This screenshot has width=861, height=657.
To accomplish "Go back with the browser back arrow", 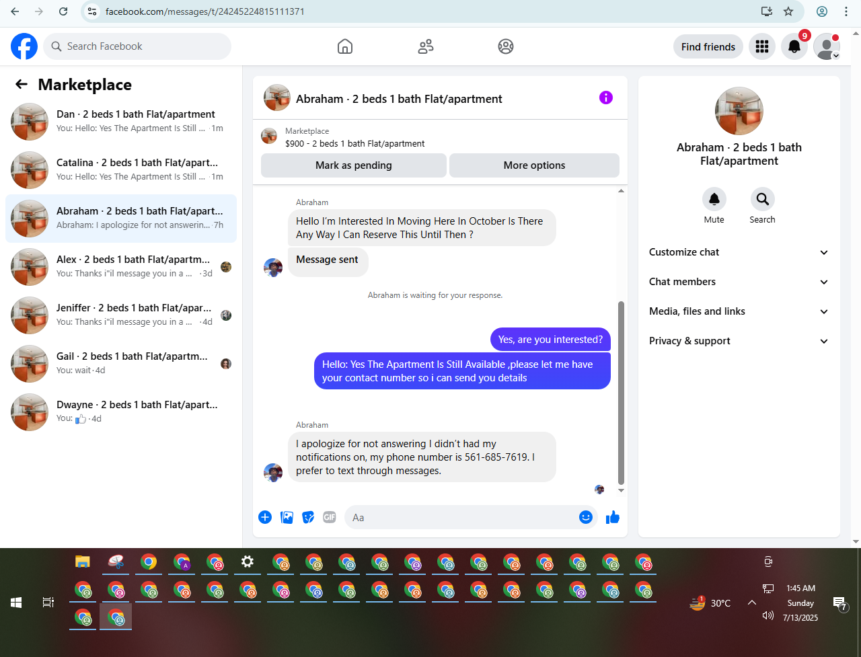I will pyautogui.click(x=15, y=11).
